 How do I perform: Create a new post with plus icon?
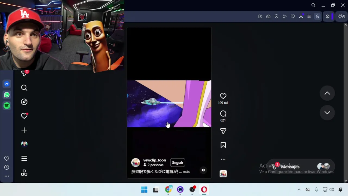click(x=24, y=130)
